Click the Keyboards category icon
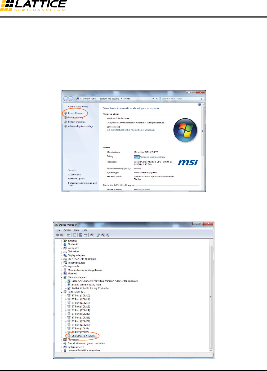The width and height of the screenshot is (267, 371). click(x=65, y=266)
